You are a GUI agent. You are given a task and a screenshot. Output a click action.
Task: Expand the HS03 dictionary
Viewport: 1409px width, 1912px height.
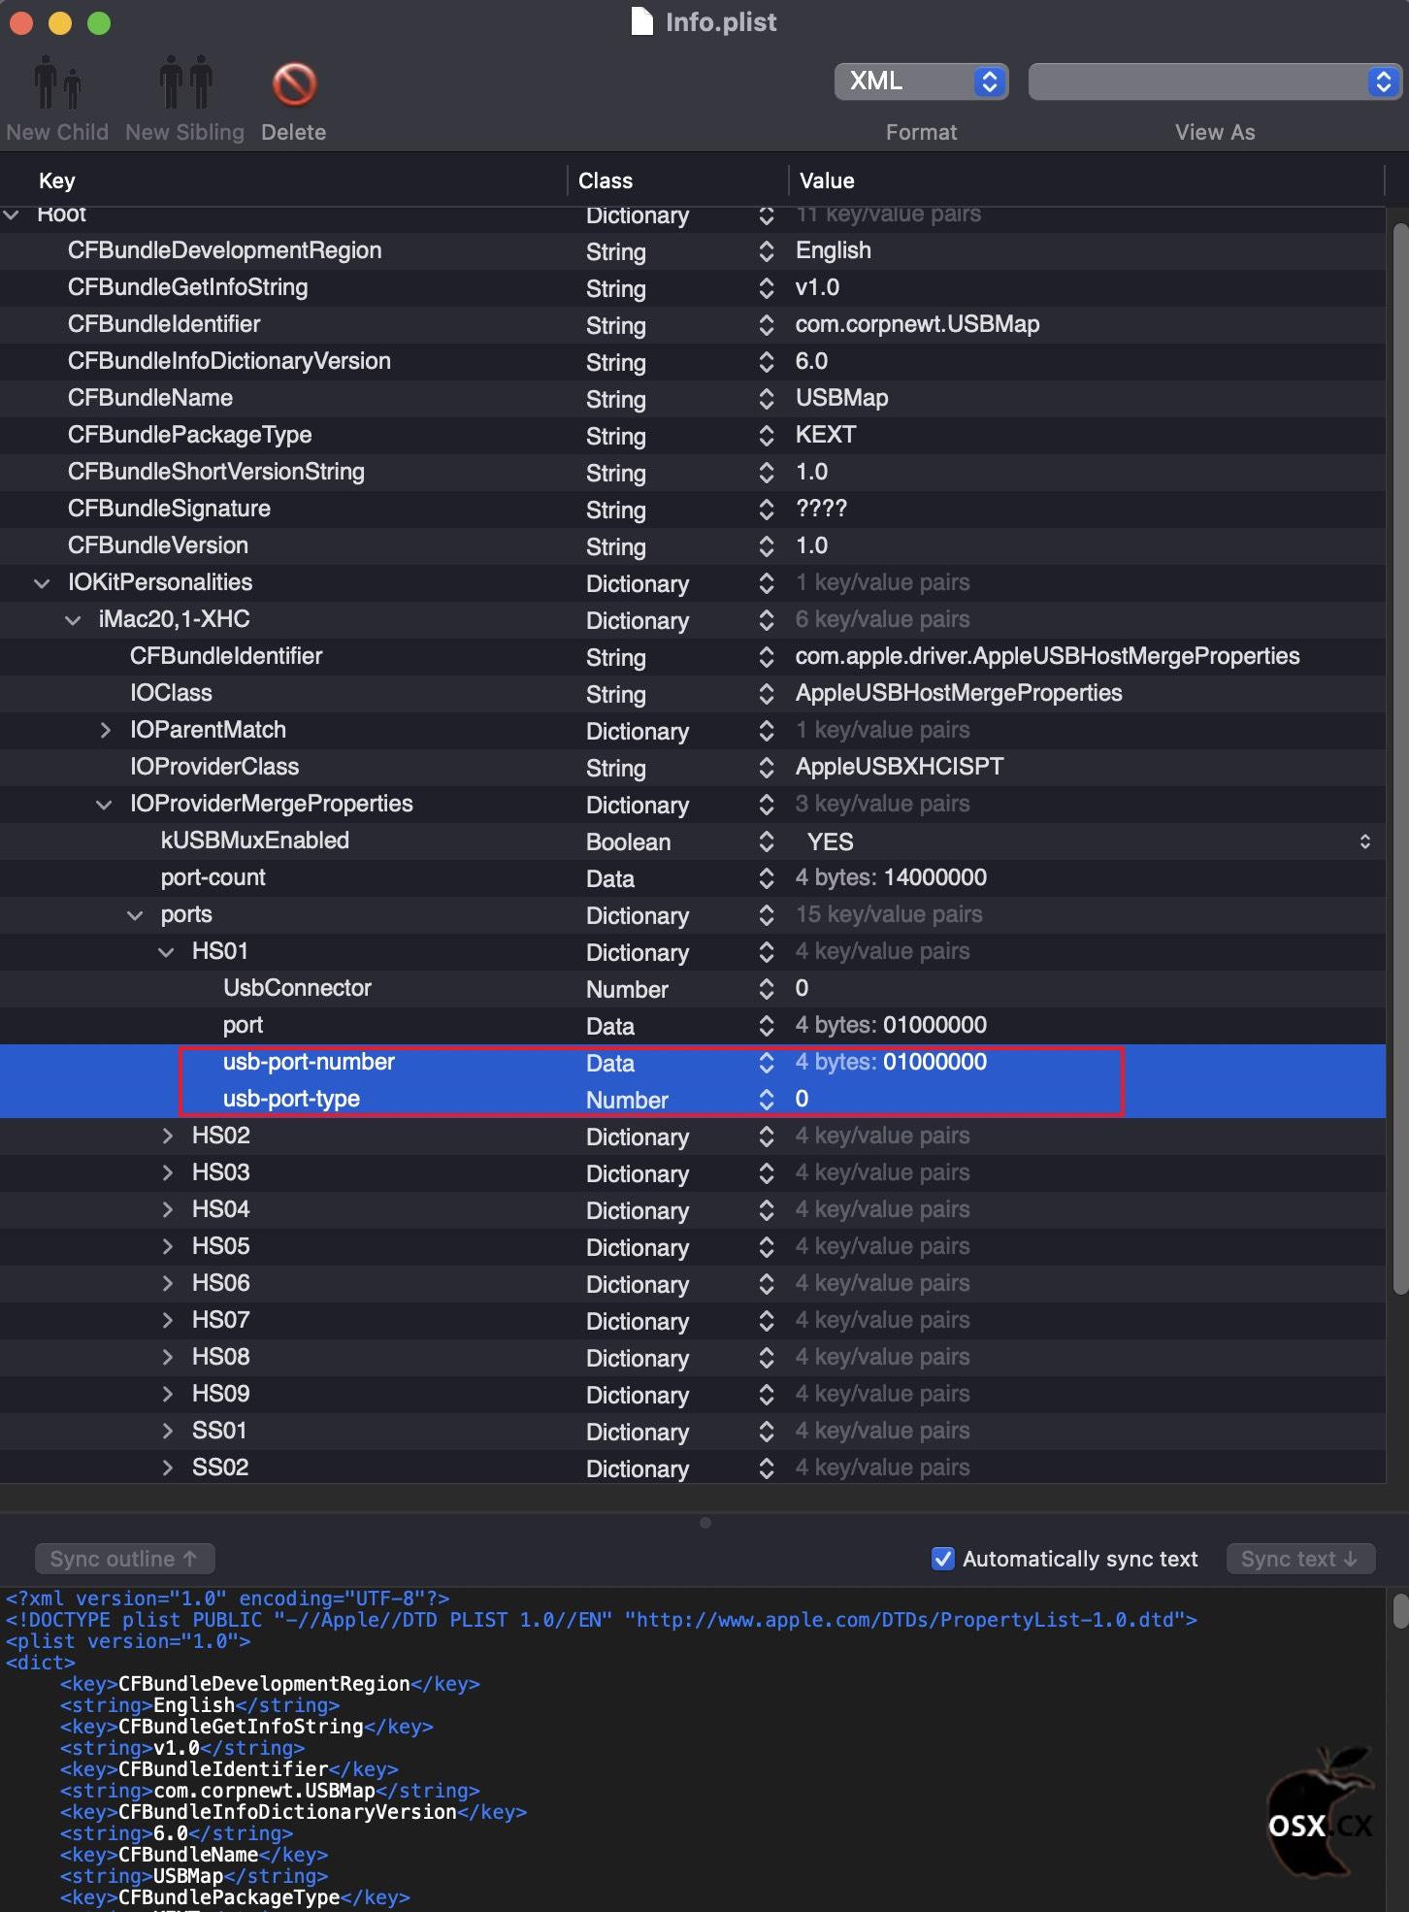coord(167,1172)
